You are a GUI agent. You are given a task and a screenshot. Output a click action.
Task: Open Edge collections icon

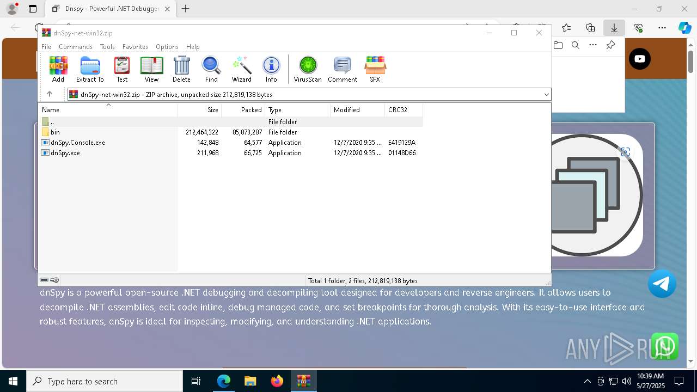click(590, 28)
